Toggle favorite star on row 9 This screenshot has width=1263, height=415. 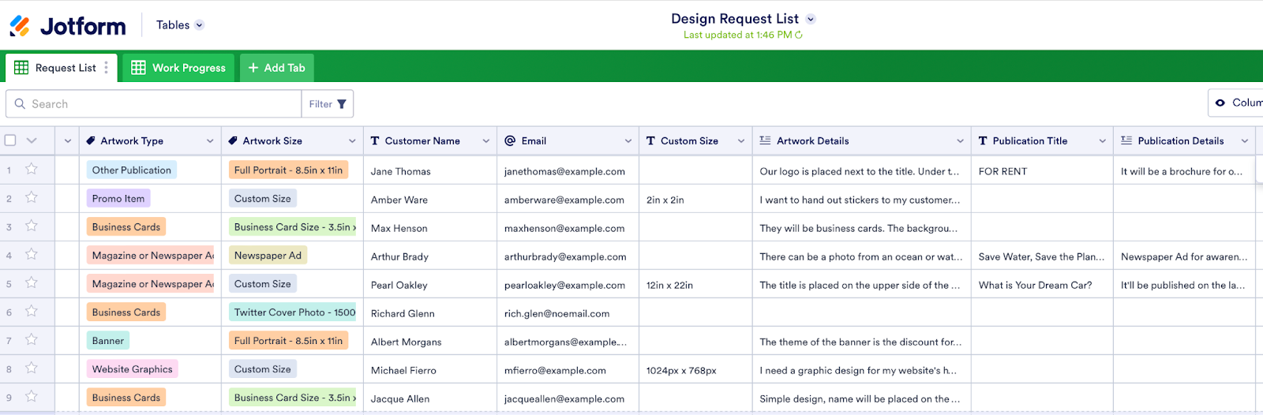[32, 396]
